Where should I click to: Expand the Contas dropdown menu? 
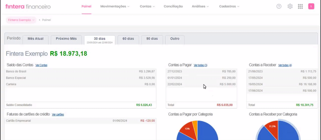click(147, 6)
